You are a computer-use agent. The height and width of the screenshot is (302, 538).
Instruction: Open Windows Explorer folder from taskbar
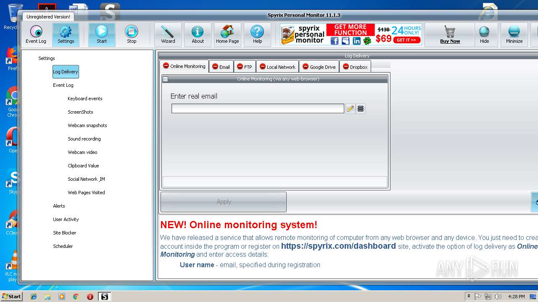pyautogui.click(x=47, y=297)
